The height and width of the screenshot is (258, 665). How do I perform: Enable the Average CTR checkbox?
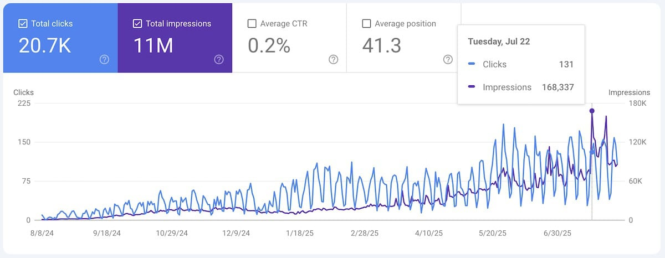pyautogui.click(x=252, y=24)
